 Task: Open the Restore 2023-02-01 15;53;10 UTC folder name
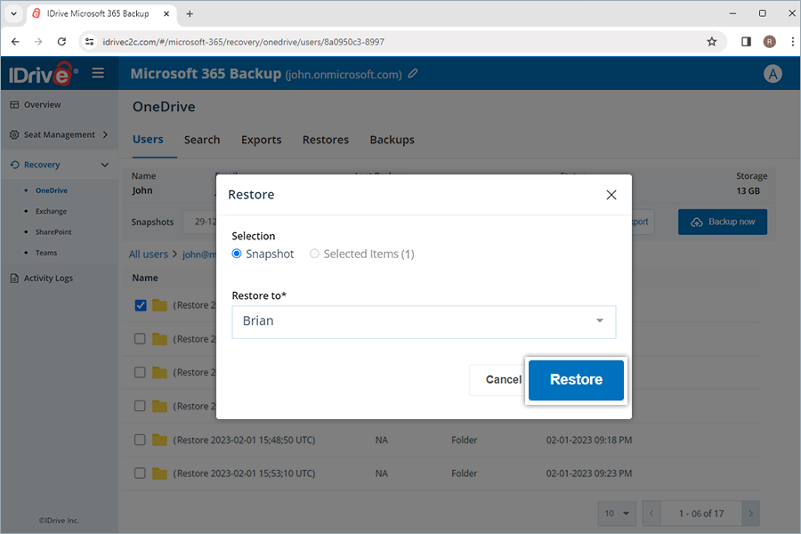click(244, 473)
